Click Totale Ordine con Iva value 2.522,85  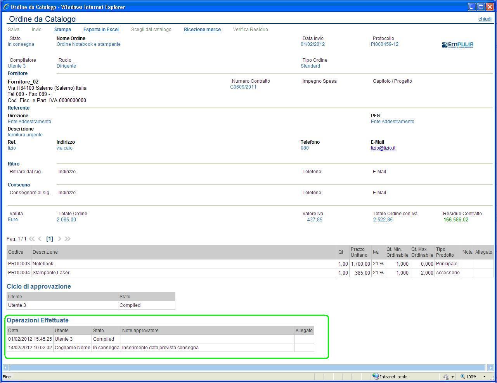coord(383,220)
